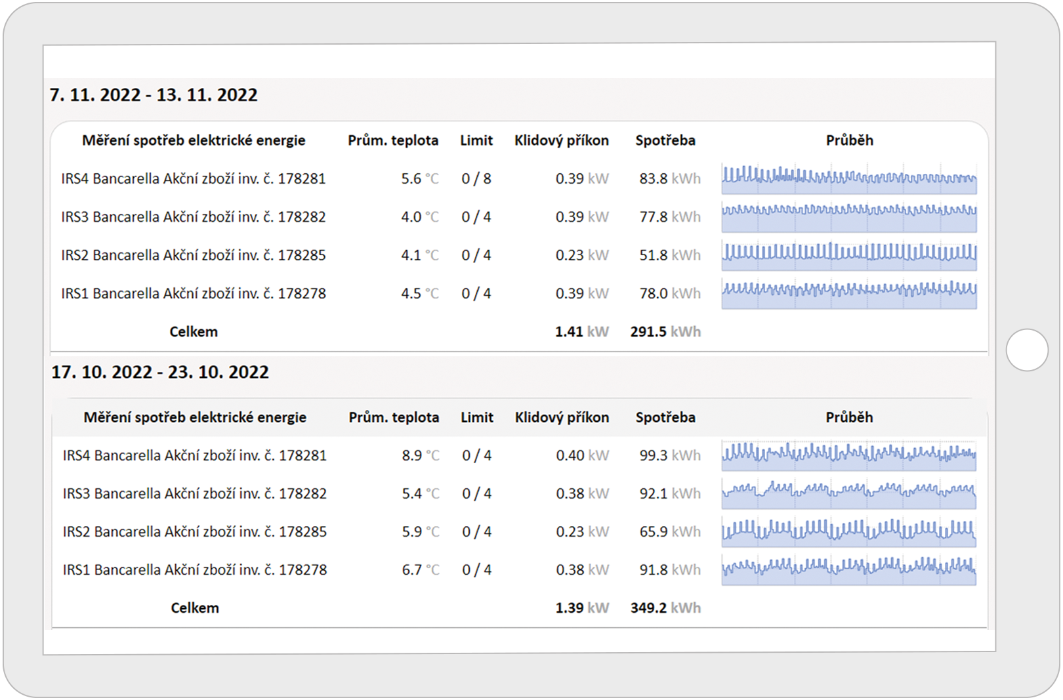Click the 1.39 kW total idle power
Screen dimensions: 1063x700
point(583,607)
